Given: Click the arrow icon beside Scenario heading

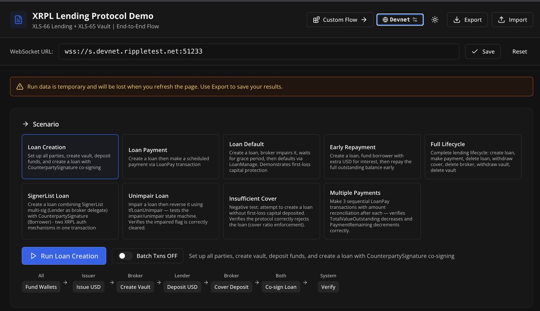Looking at the screenshot, I should (26, 124).
